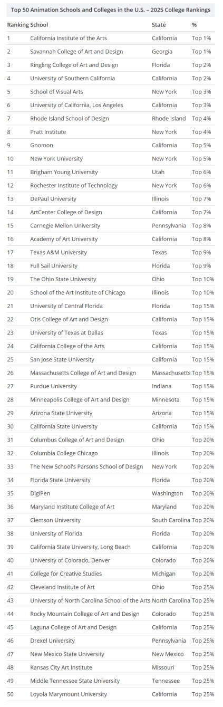Click DigiPen school name

pyautogui.click(x=40, y=493)
